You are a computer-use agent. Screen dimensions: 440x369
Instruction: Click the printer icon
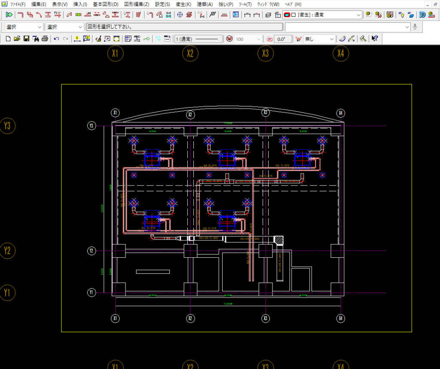[x=45, y=39]
